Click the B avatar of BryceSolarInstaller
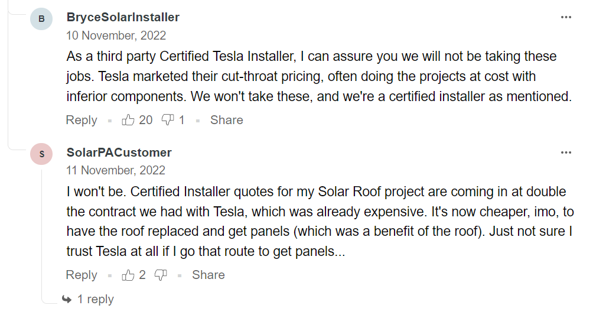This screenshot has height=318, width=606. tap(41, 19)
